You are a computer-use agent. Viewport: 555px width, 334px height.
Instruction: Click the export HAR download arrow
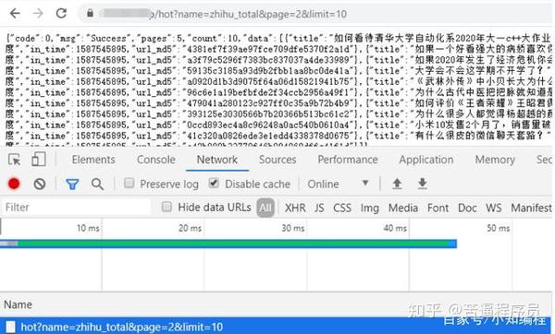tap(423, 184)
